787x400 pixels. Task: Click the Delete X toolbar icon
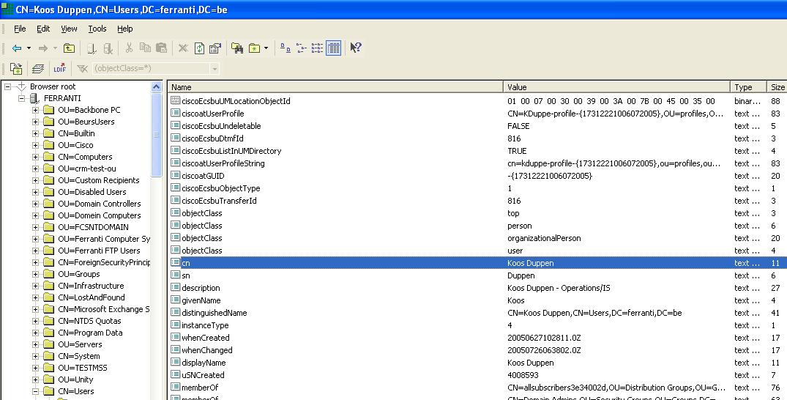point(183,48)
